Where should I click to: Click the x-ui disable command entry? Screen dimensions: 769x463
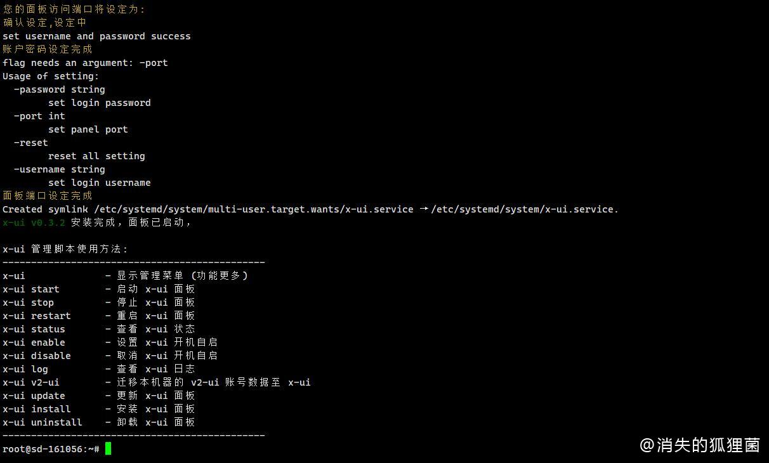(x=110, y=356)
